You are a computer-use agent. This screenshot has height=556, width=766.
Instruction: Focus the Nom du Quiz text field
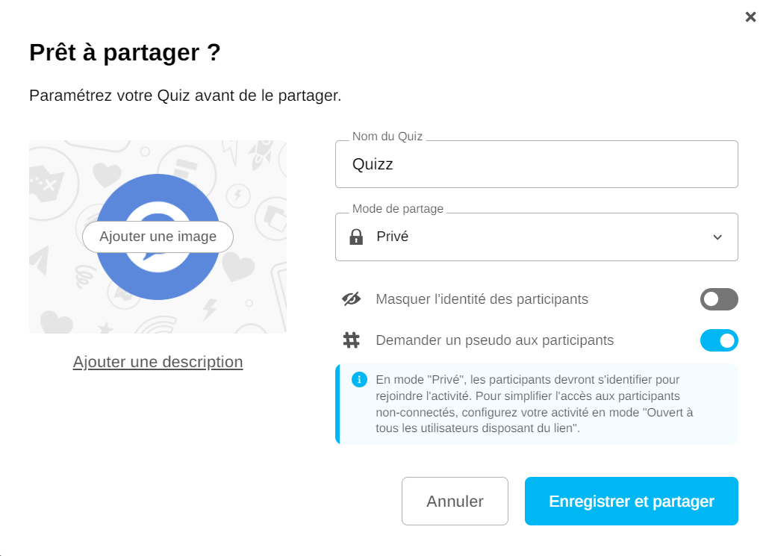(536, 164)
